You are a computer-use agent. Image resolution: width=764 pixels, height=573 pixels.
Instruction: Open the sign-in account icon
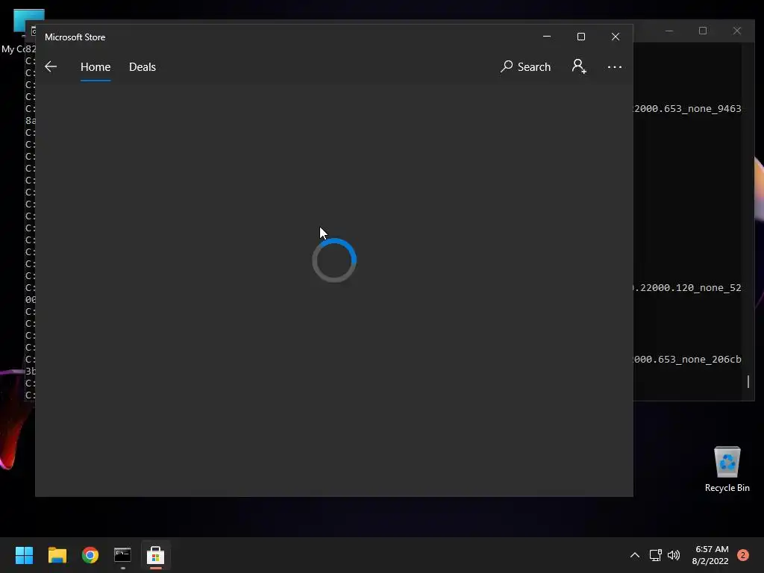(x=579, y=66)
